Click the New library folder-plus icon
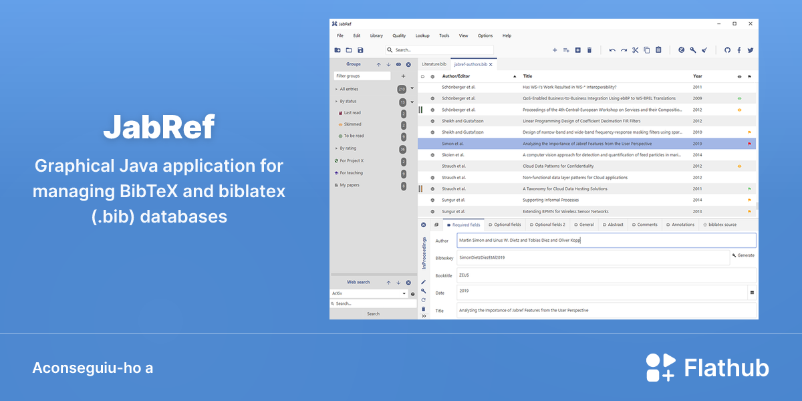Screen dimensions: 802x401 tap(338, 50)
